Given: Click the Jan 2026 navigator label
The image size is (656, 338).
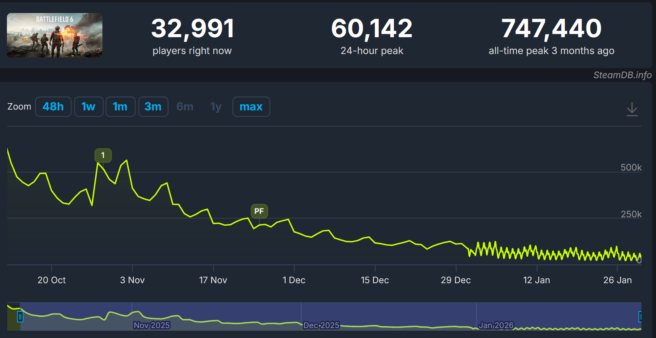Looking at the screenshot, I should 496,325.
